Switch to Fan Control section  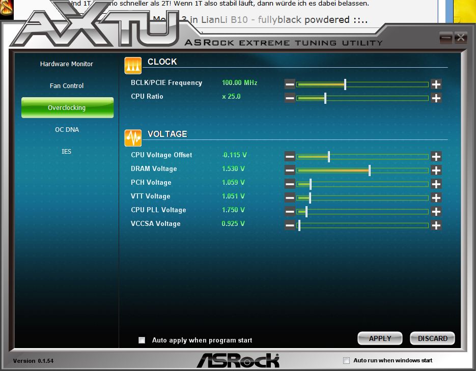(67, 86)
